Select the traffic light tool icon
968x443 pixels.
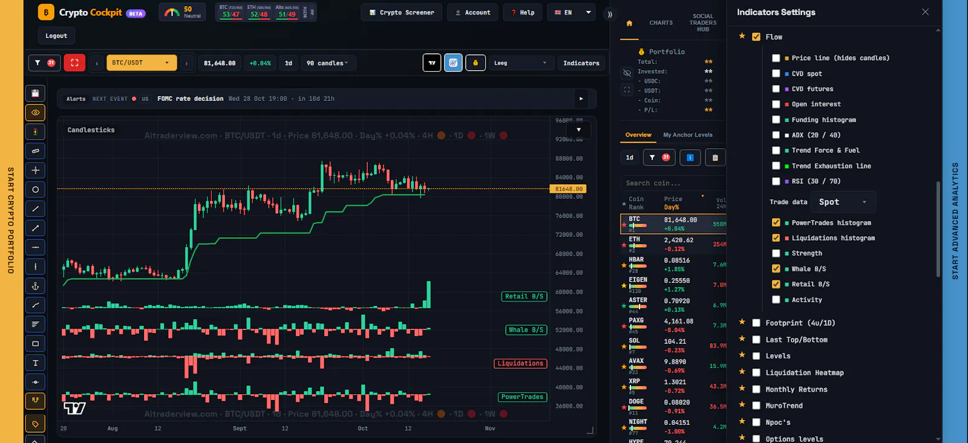coord(35,132)
